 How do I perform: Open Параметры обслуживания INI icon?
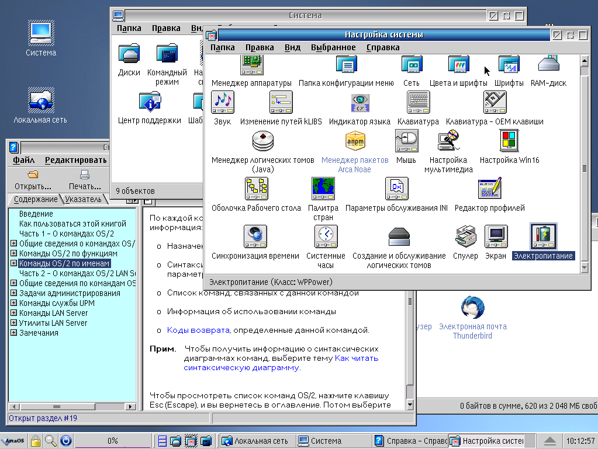click(397, 189)
